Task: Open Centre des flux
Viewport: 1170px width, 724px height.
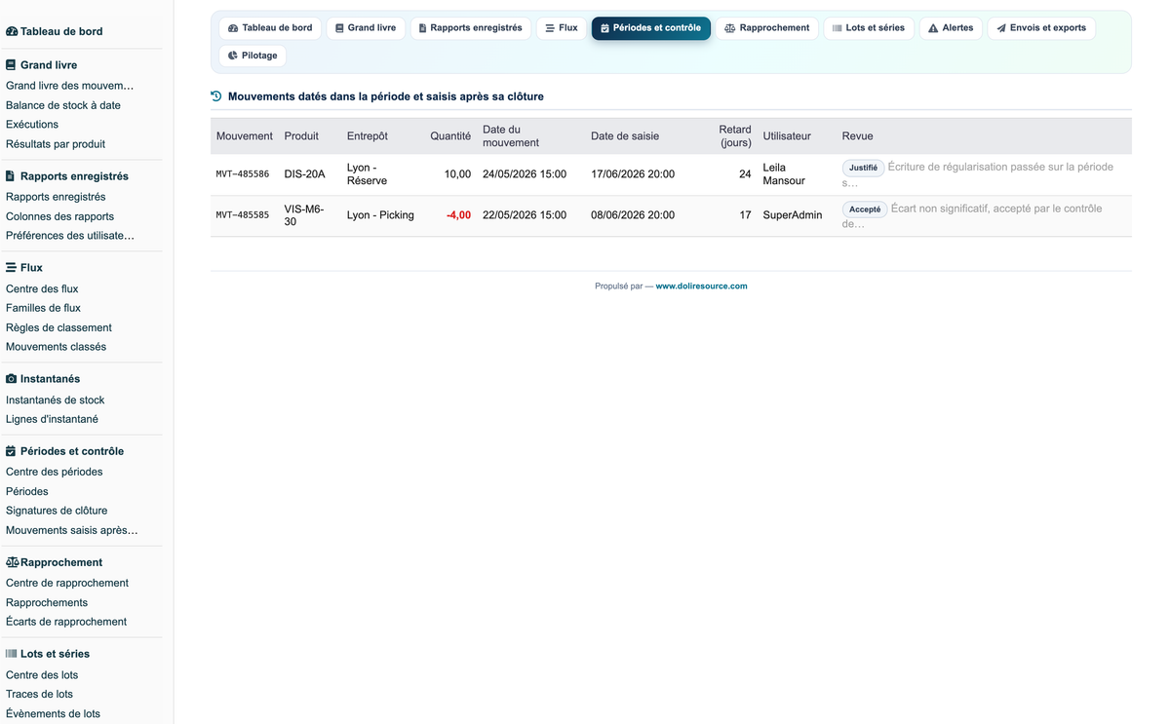Action: pos(42,288)
